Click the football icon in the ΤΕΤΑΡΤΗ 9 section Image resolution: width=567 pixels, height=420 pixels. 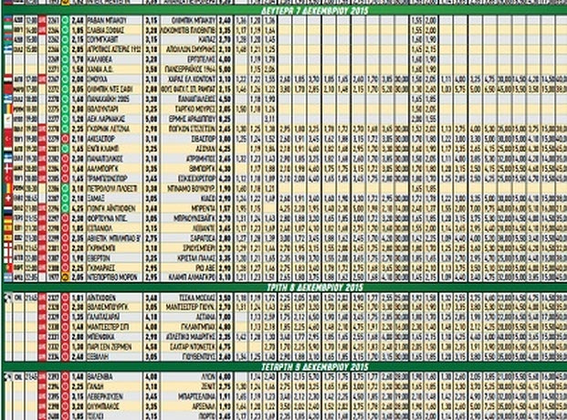pos(7,377)
